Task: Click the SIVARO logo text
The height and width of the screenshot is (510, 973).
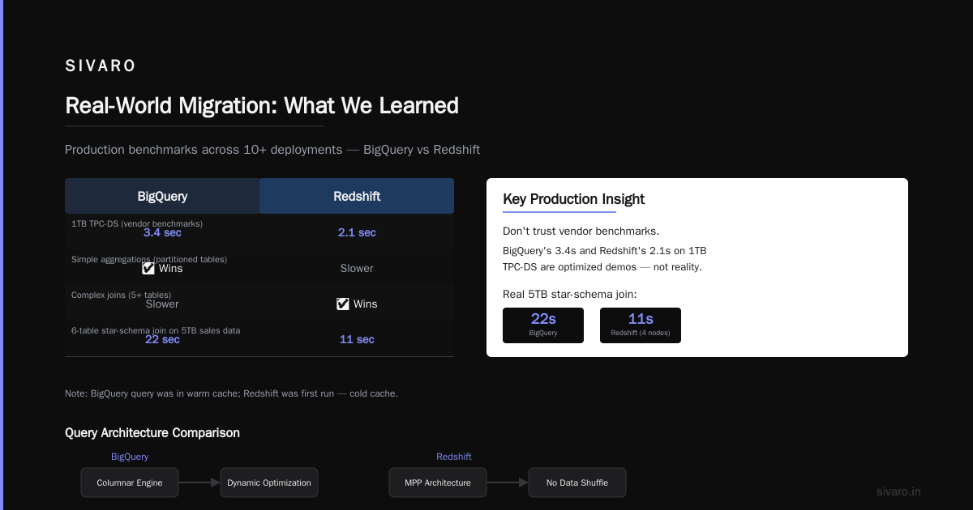Action: pos(101,66)
